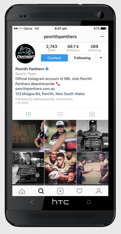Open the Ladies Jerseys post thumbnail
This screenshot has height=234, width=121.
(28, 136)
